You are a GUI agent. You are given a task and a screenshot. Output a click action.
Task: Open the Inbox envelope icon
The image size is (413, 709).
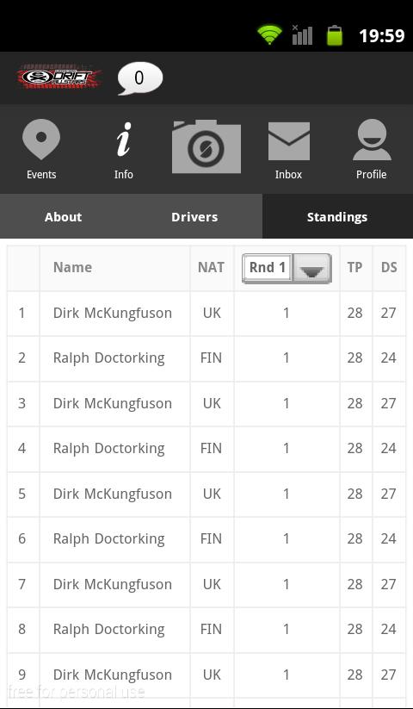click(x=289, y=141)
